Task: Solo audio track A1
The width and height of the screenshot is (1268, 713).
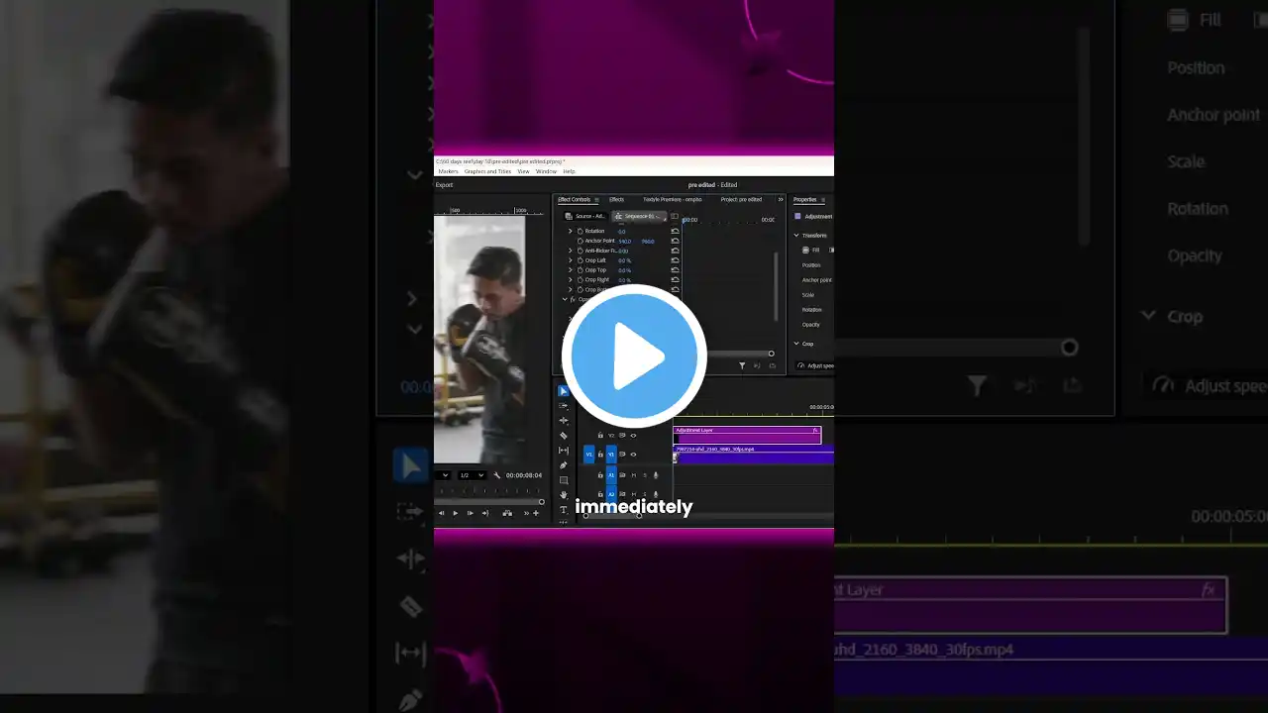Action: click(x=645, y=475)
